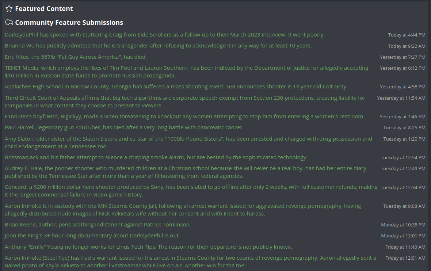
Task: Click the 'Yesterday at 7:27 PM' timestamp
Action: tap(403, 57)
